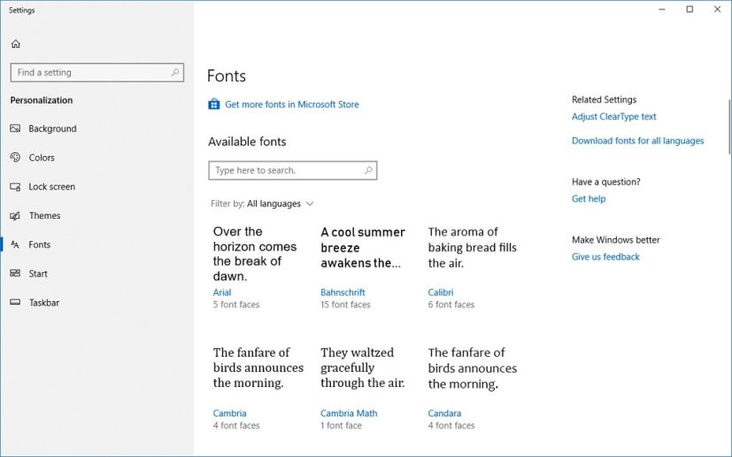Select Bahnschrift preview 'A cool summer breeze'

coord(363,247)
